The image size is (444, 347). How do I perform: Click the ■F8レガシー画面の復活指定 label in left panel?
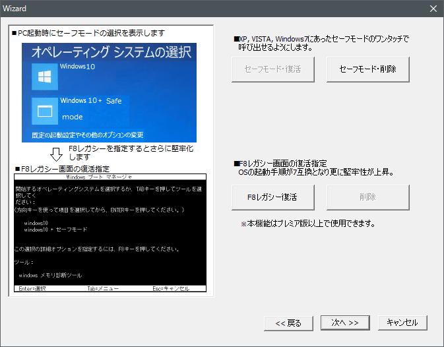(x=62, y=169)
